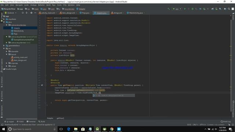Open the Event Log
235x132 pixels.
point(225,121)
